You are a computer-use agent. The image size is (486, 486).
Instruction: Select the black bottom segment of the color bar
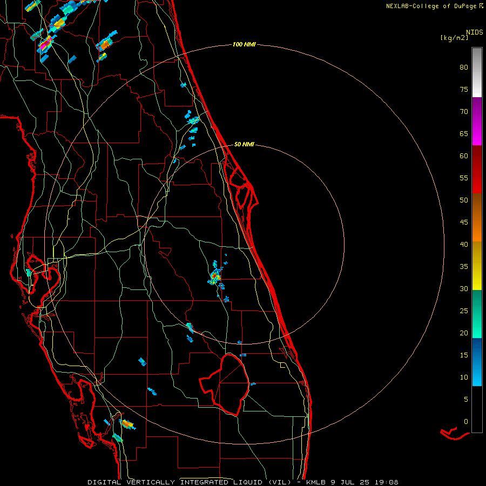[x=477, y=409]
